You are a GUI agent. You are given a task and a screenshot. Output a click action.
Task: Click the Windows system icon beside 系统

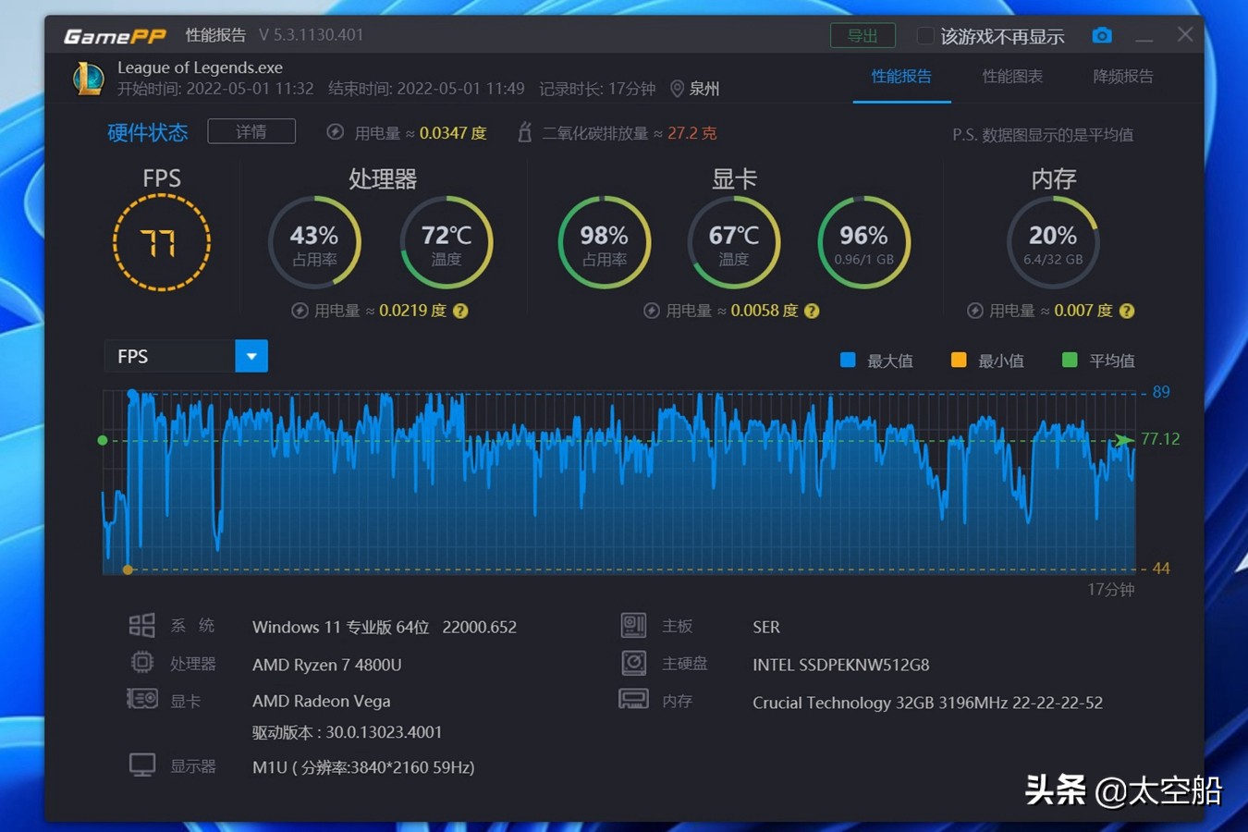tap(141, 626)
